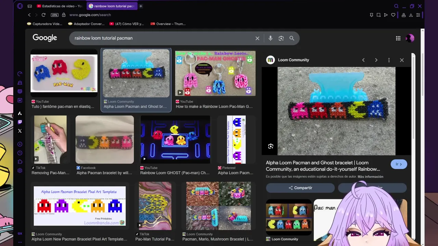
Task: Open the related Loom Community ghost pattern thumbnail
Action: coord(289,217)
